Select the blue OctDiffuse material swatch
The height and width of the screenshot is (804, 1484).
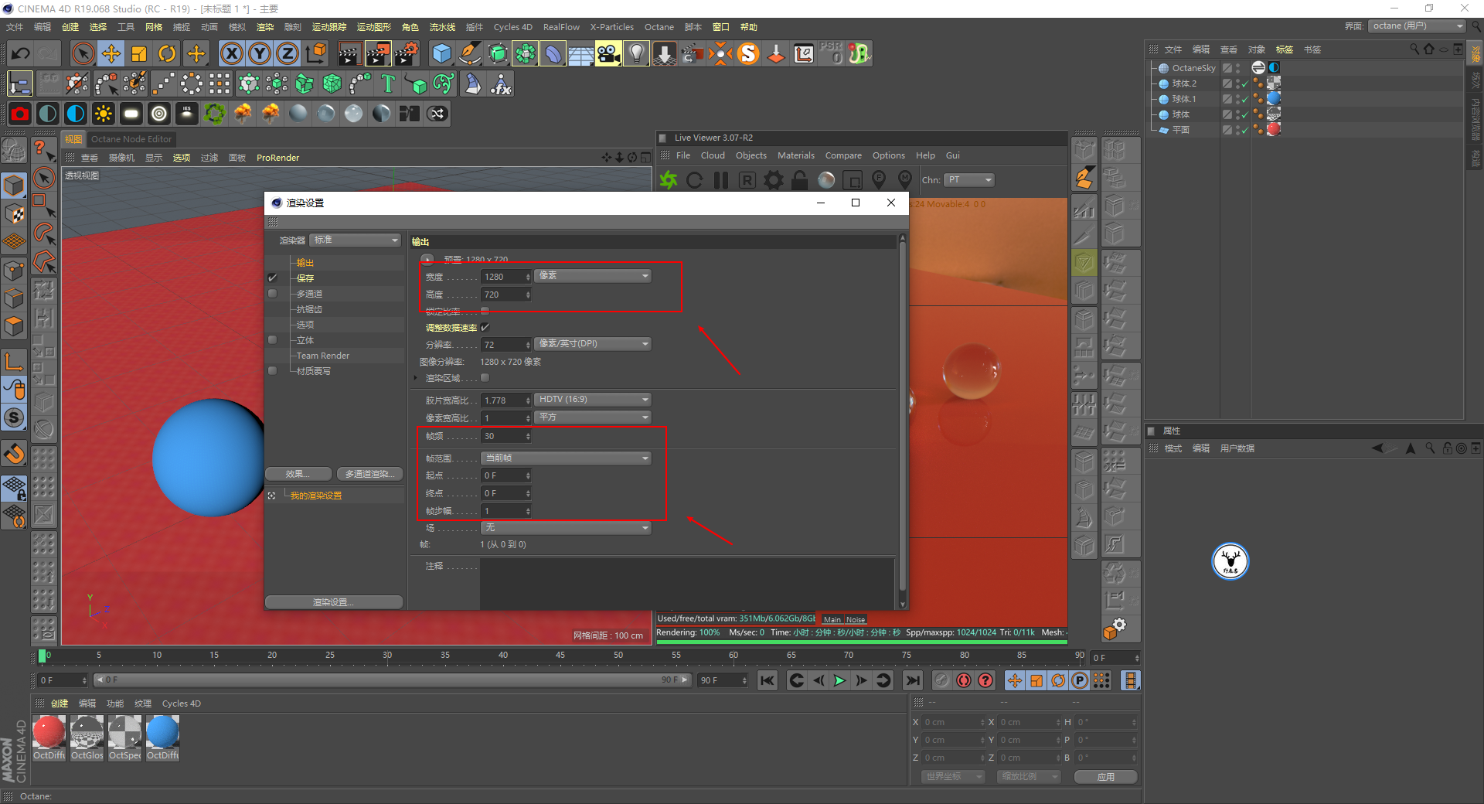[162, 732]
